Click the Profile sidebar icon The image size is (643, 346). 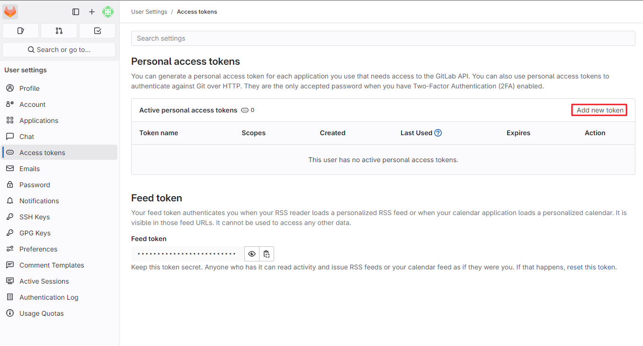pyautogui.click(x=10, y=88)
